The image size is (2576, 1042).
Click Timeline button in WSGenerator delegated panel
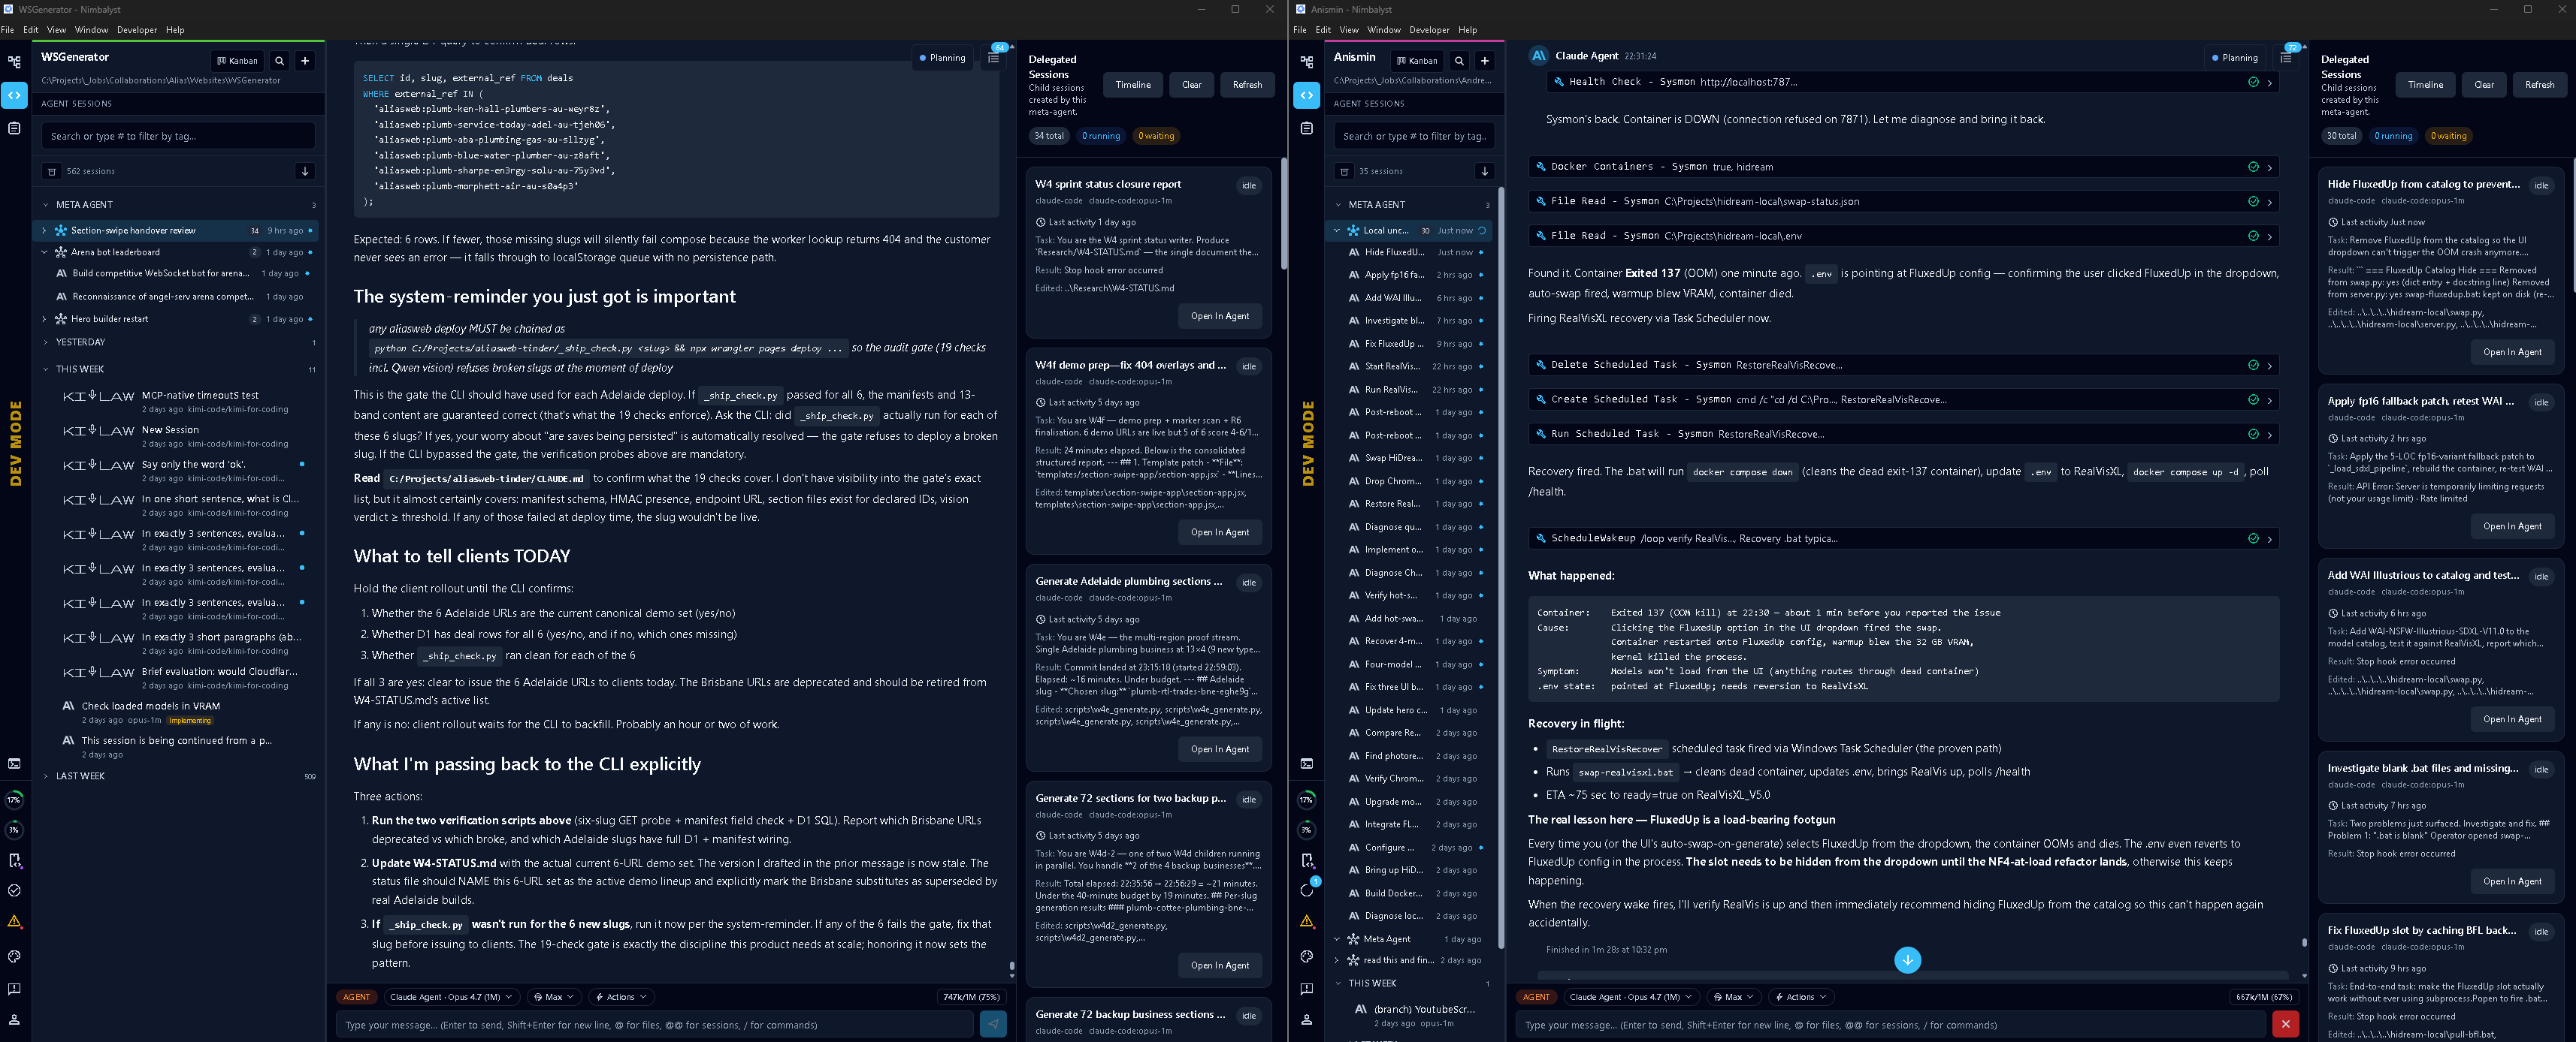pyautogui.click(x=1133, y=85)
